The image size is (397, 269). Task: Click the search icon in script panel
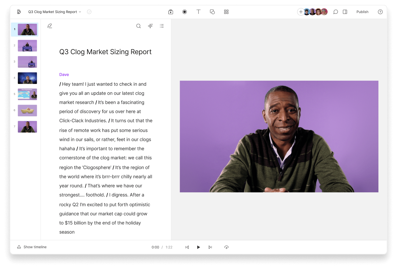[139, 26]
